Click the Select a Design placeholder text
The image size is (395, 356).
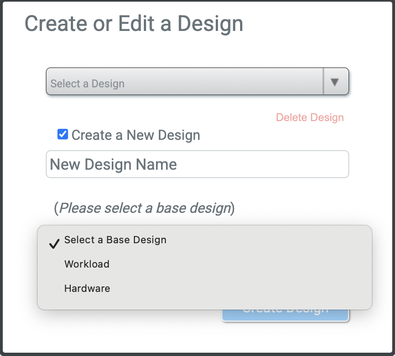coord(87,84)
